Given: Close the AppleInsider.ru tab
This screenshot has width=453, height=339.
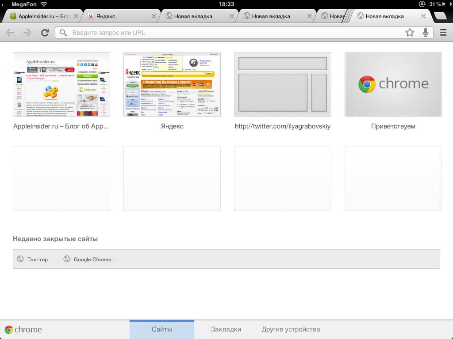Looking at the screenshot, I should (x=76, y=16).
